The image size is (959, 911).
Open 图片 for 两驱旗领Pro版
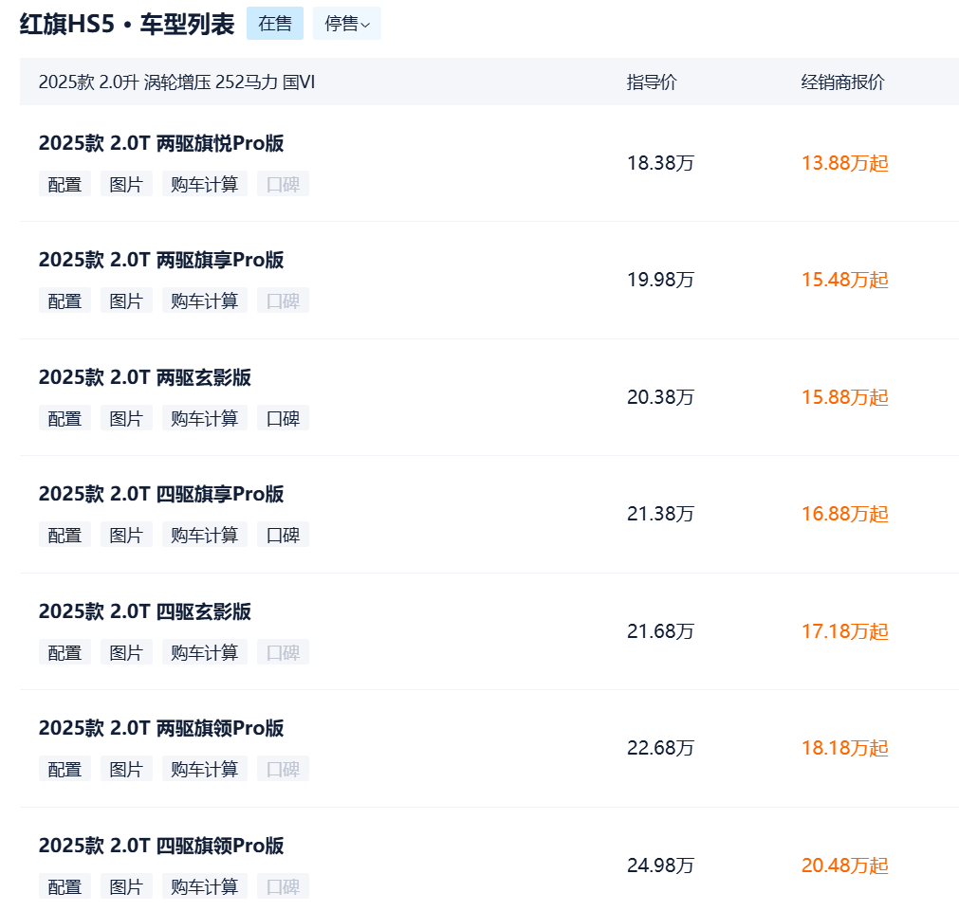coord(126,770)
